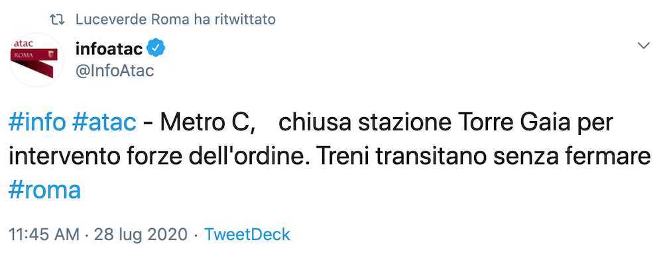Open the atac Roma profile avatar
This screenshot has height=256, width=663.
click(x=36, y=60)
